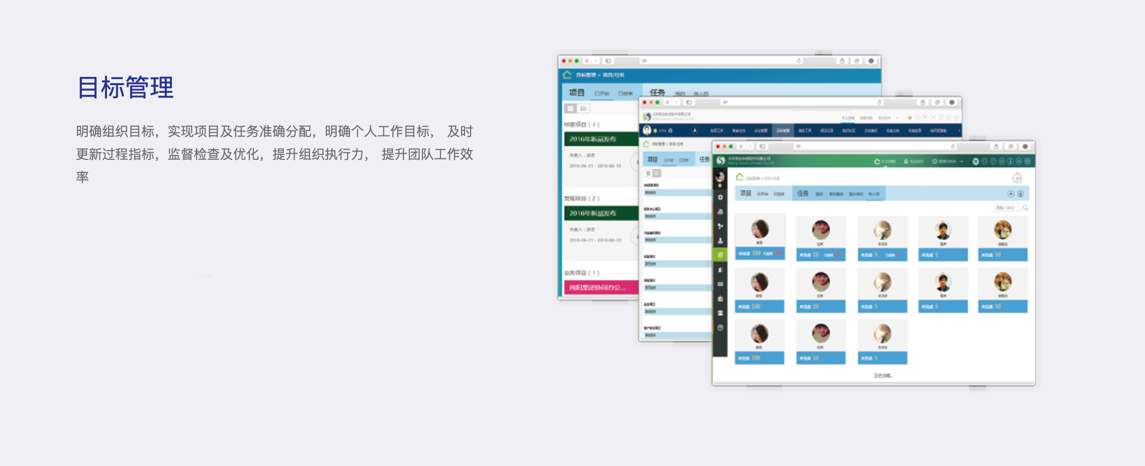This screenshot has width=1145, height=466.
Task: Click the plus icon in the task tab bar
Action: tap(1010, 194)
